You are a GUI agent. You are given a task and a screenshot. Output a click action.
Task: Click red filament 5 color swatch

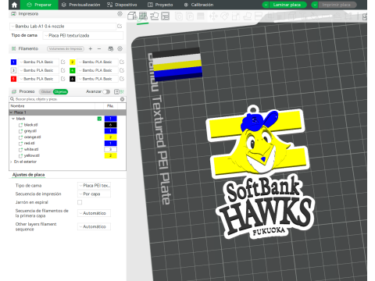13,79
